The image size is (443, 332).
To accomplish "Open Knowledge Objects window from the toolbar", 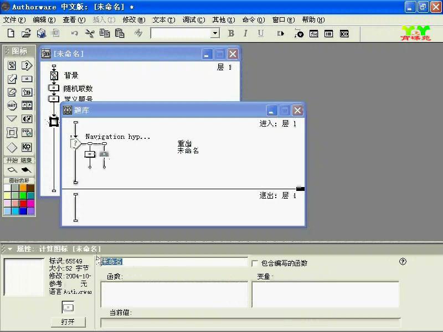I will click(x=344, y=34).
